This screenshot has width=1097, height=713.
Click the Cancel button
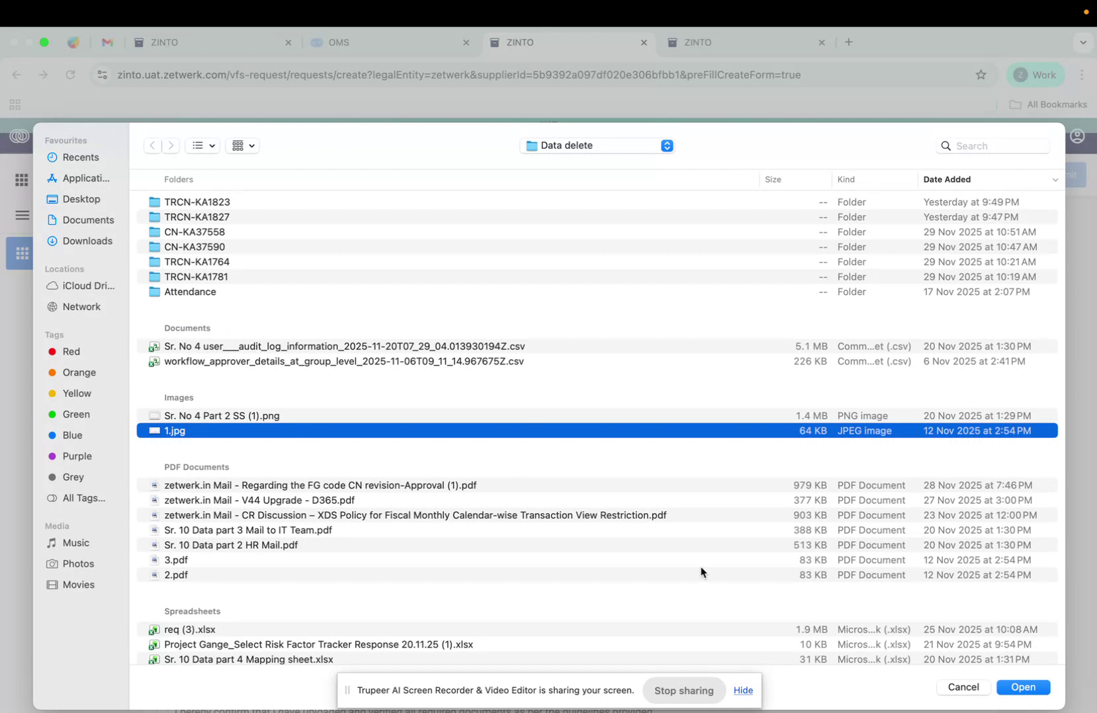(x=963, y=687)
